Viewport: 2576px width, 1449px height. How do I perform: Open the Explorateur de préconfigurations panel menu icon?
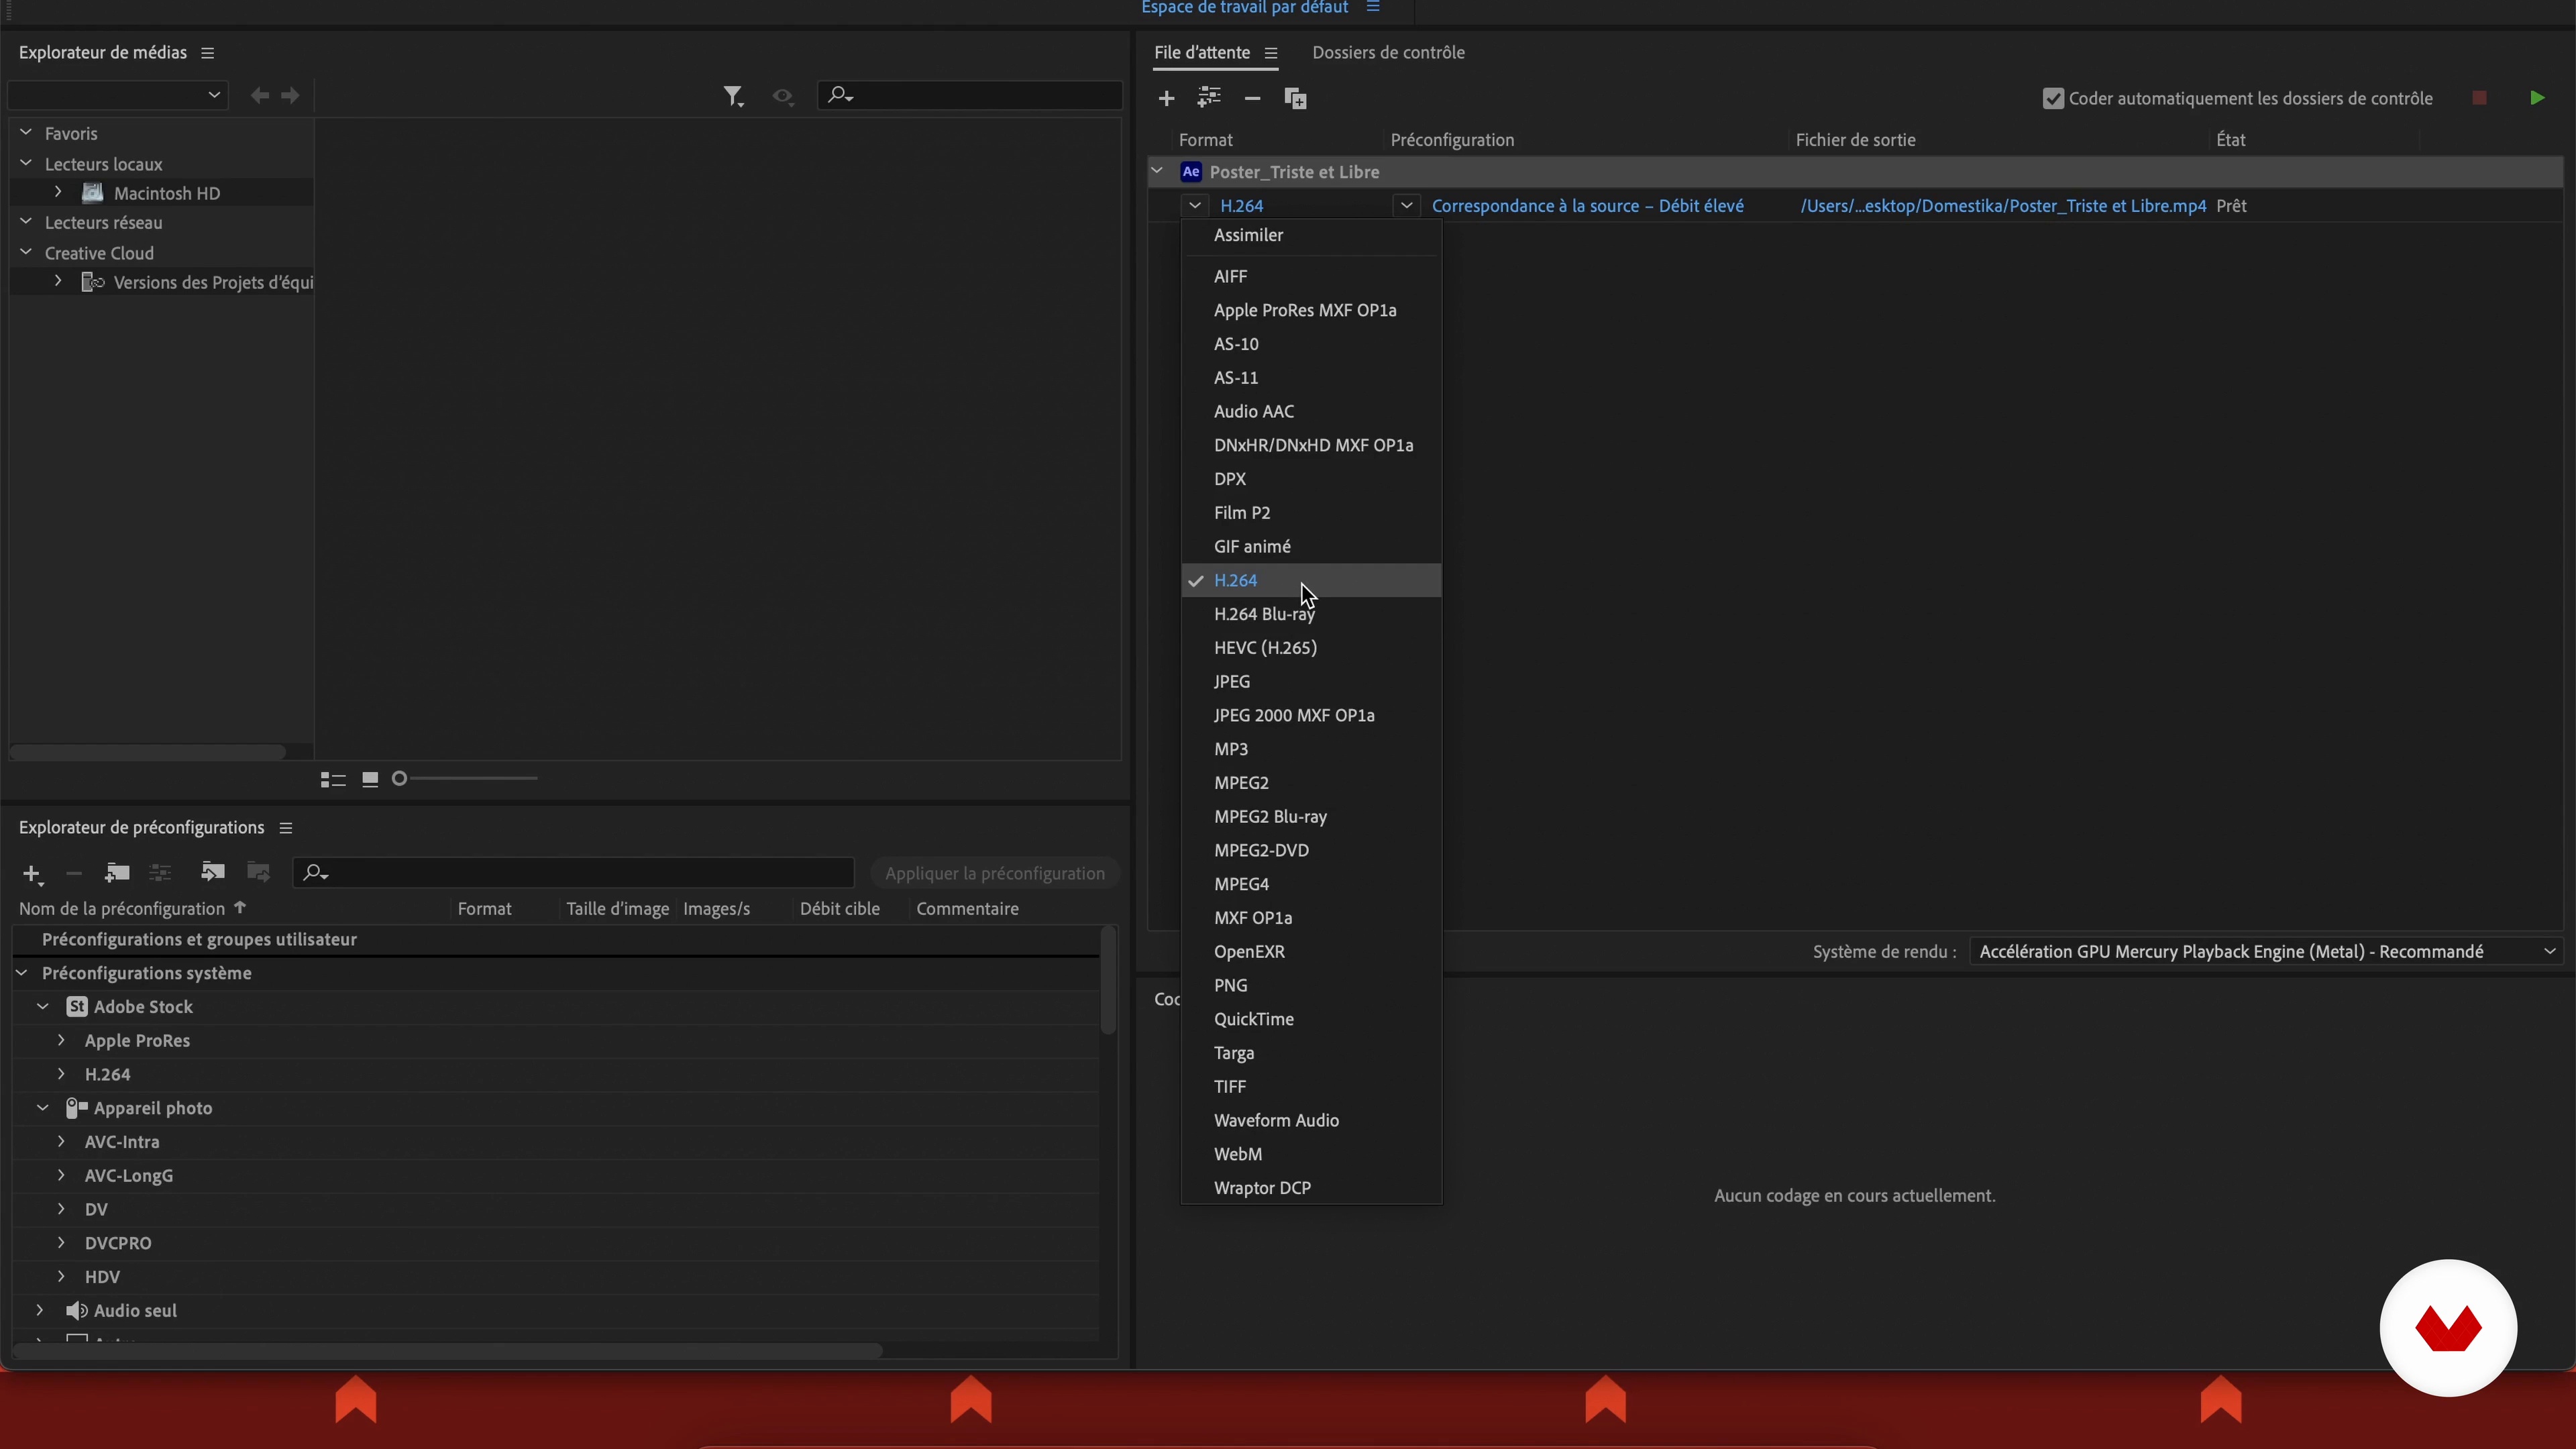click(x=285, y=828)
